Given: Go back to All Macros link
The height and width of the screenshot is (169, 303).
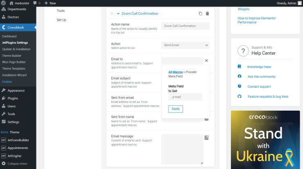Looking at the screenshot, I should [176, 72].
